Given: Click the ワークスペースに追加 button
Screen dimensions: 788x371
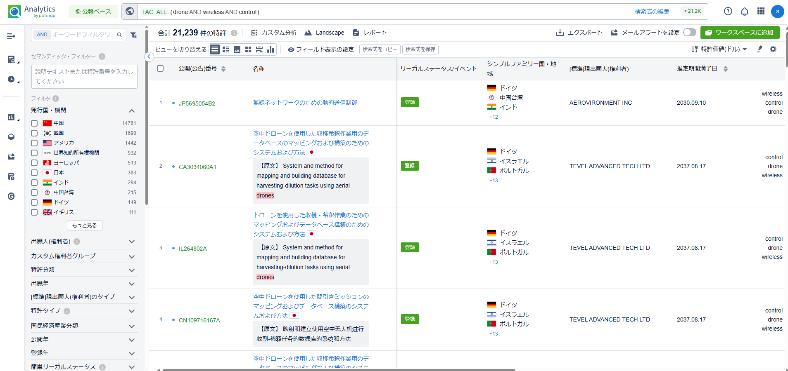Looking at the screenshot, I should coord(739,33).
